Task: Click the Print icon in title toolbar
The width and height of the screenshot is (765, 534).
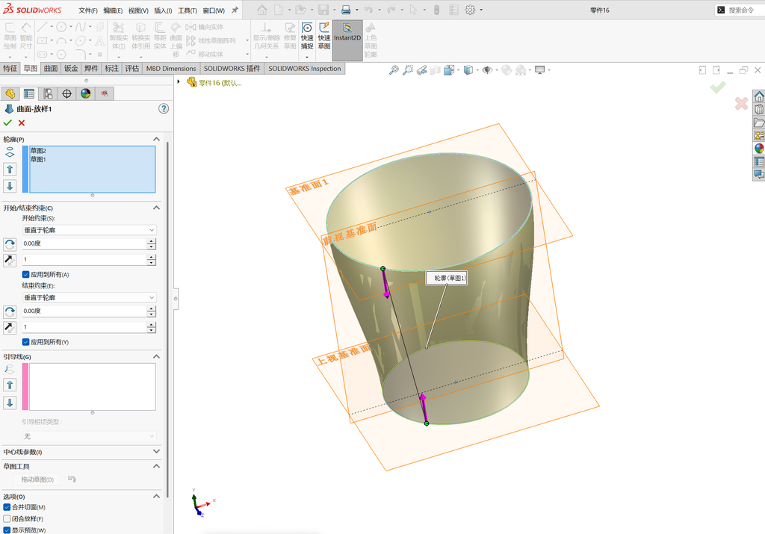Action: (346, 10)
